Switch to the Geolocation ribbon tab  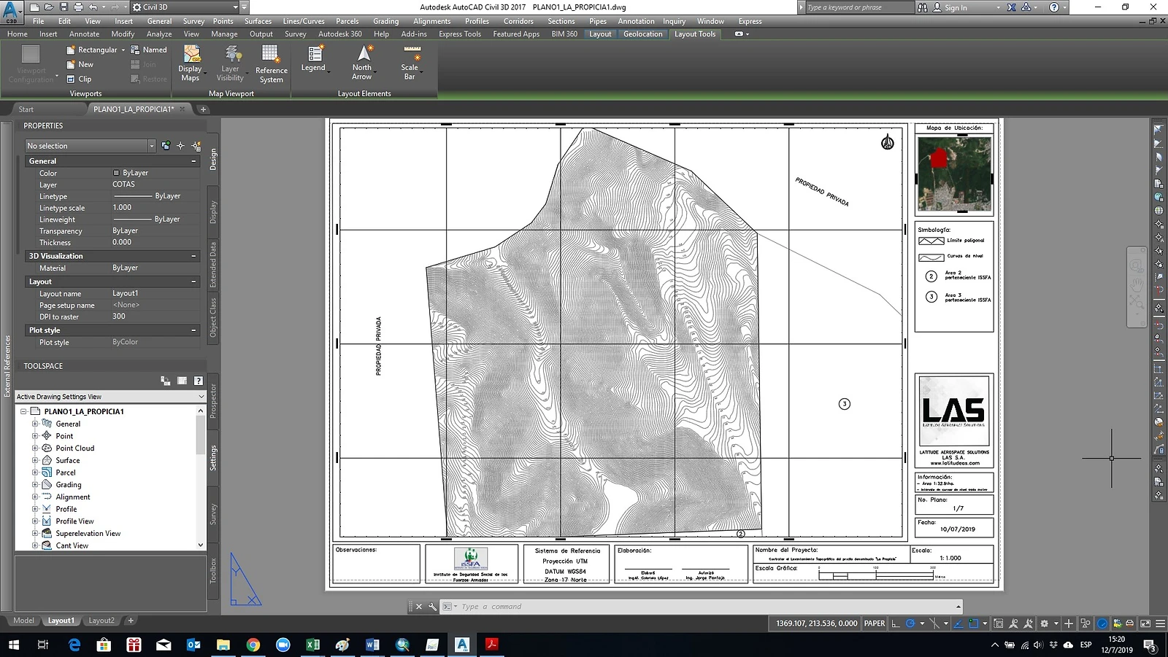click(642, 34)
